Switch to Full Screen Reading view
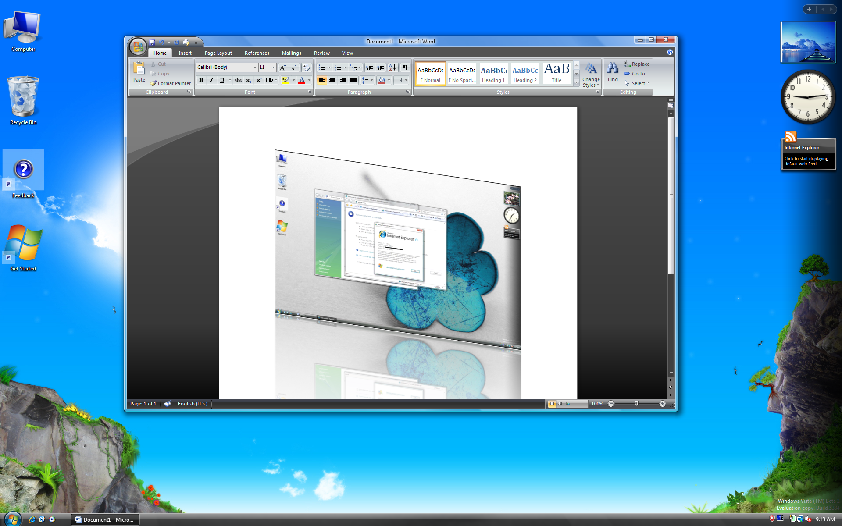Viewport: 842px width, 526px height. (560, 404)
